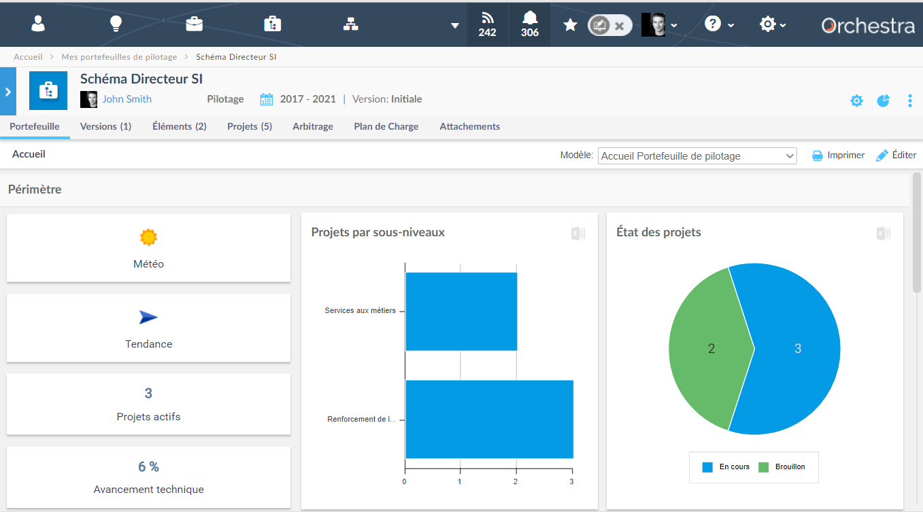The height and width of the screenshot is (512, 923).
Task: Open the user directory icon
Action: coord(37,23)
